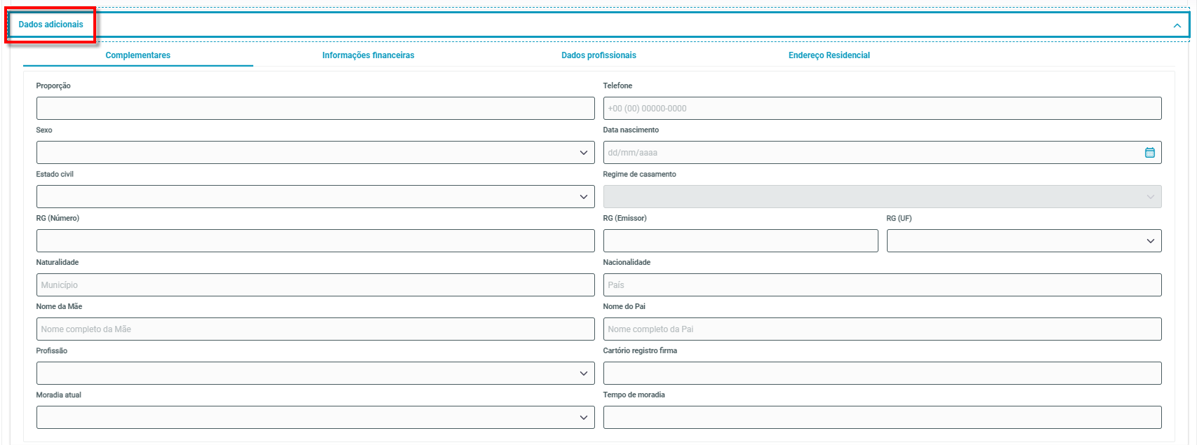
Task: Focus the Nacionalidade País field
Action: tap(882, 285)
